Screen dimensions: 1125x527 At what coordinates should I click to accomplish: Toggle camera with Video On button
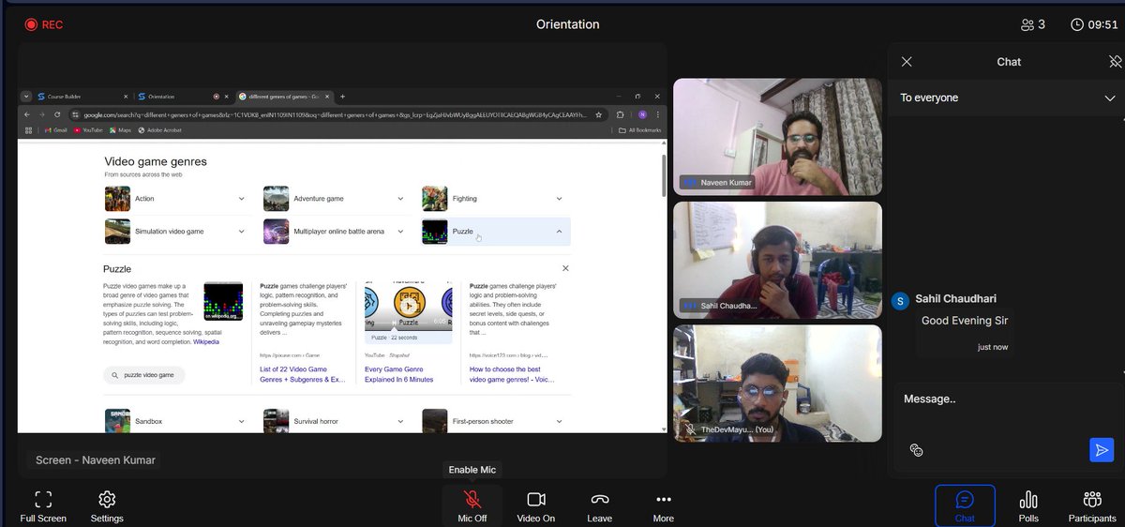[x=536, y=505]
